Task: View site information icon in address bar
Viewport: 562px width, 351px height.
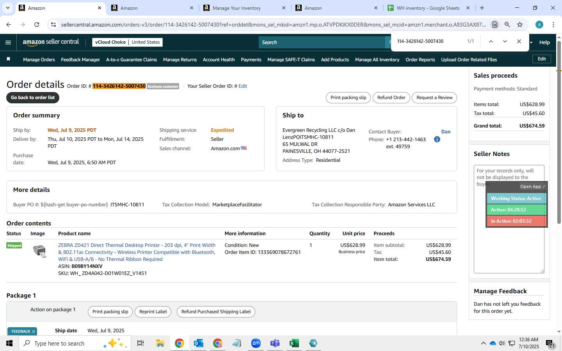Action: coord(53,25)
